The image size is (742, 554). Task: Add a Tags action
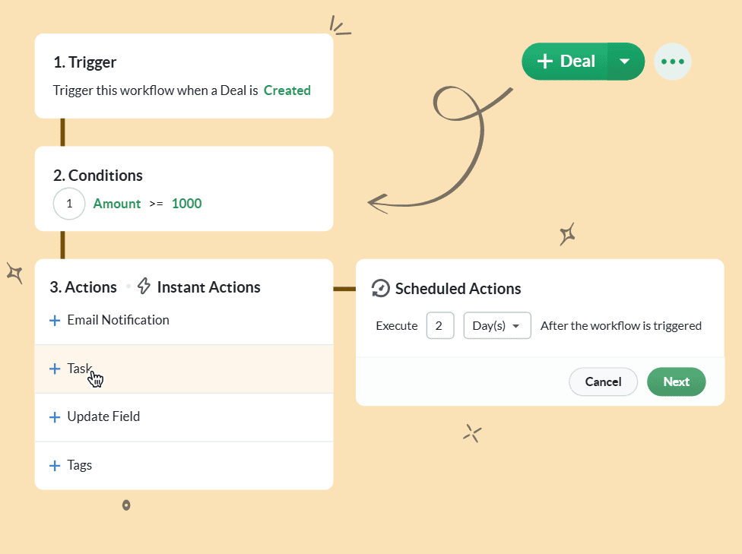pyautogui.click(x=184, y=466)
